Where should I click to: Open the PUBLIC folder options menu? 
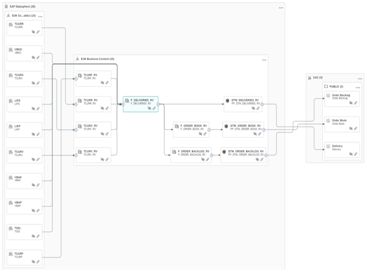(358, 88)
